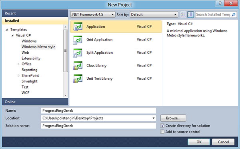Image resolution: width=240 pixels, height=149 pixels.
Task: Select the Split Application template icon
Action: point(78,53)
